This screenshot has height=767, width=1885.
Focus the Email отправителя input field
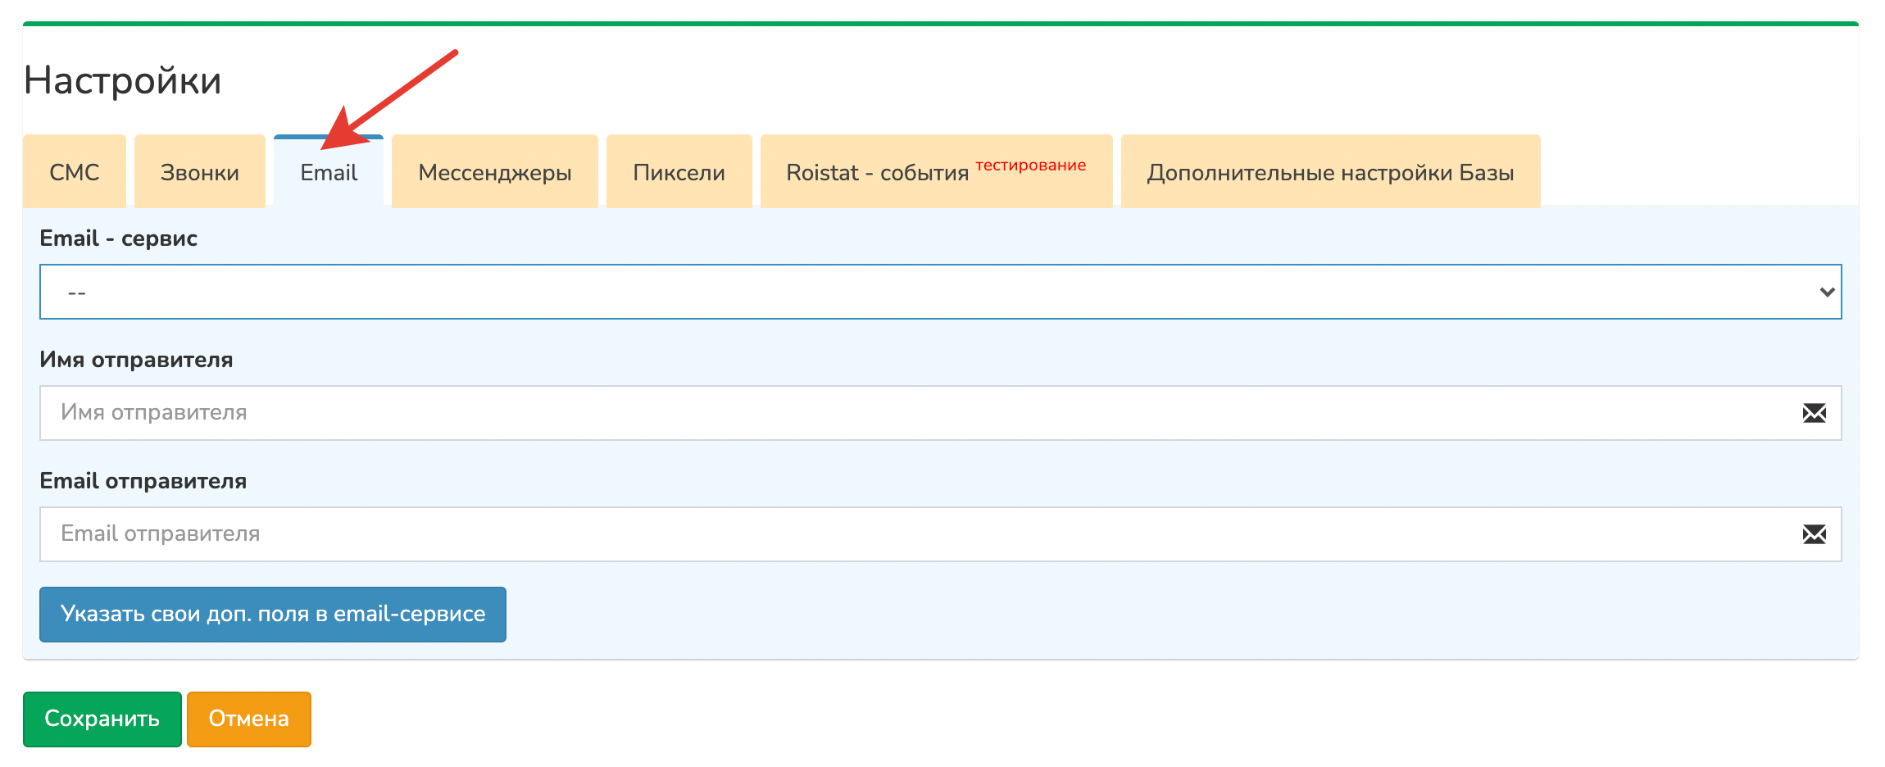click(941, 534)
